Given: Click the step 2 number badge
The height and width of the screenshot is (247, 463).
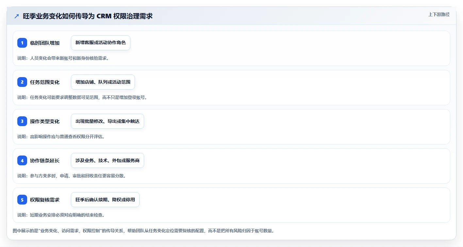Looking at the screenshot, I should [22, 82].
